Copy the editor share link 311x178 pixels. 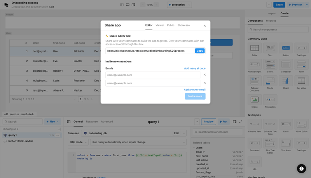200,51
